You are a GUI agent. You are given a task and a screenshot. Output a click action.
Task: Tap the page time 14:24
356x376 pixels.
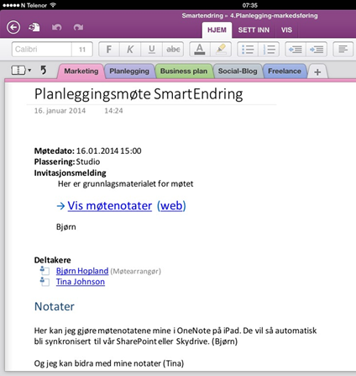tap(113, 111)
